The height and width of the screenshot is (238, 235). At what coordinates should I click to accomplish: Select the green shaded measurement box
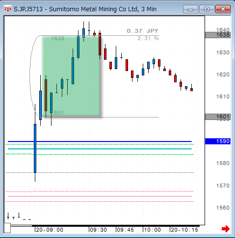[x=71, y=76]
